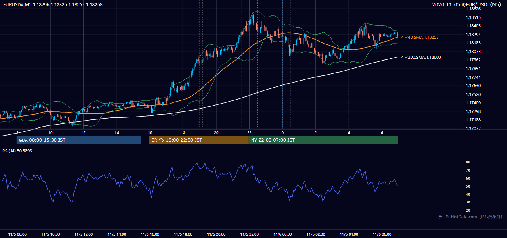Click hour tick '14' on the upper time axis
The image size is (507, 238).
pos(117,132)
